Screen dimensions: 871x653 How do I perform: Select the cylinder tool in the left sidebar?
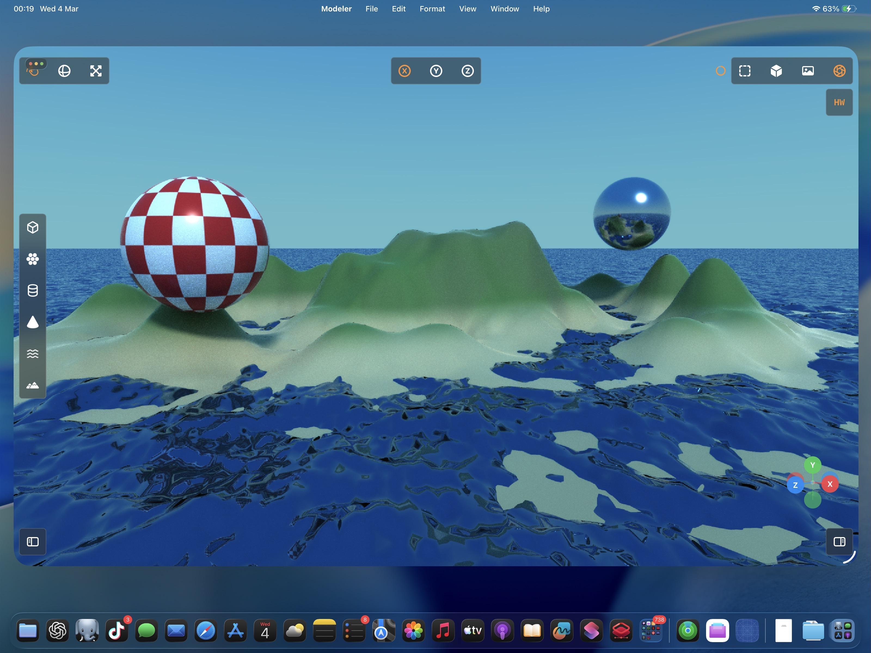coord(33,291)
